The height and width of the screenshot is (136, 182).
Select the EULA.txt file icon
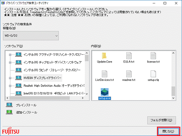pyautogui.click(x=129, y=56)
